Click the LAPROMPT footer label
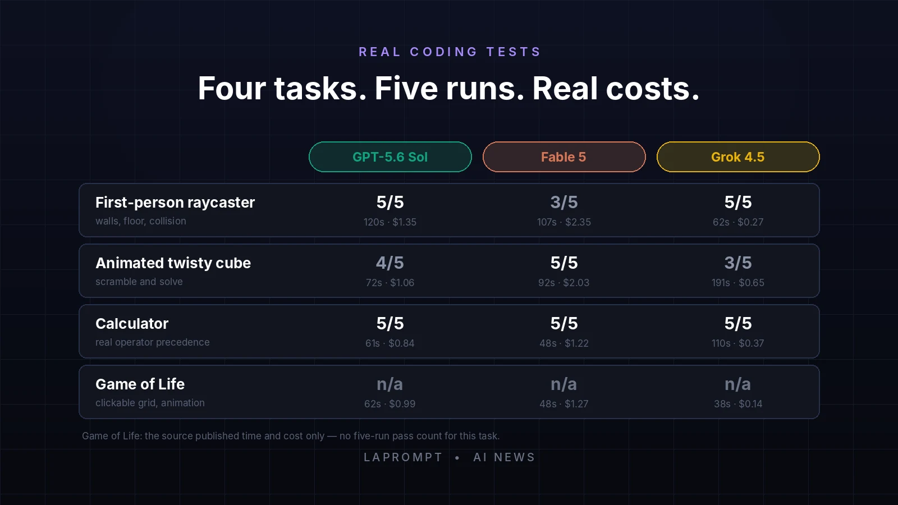The width and height of the screenshot is (898, 505). (x=403, y=457)
